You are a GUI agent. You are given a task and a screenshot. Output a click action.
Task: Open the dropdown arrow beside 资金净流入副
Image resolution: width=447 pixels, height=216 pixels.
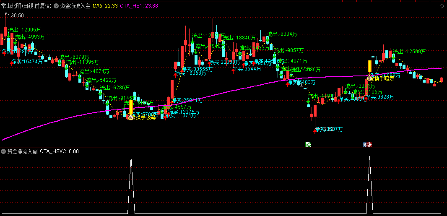click(x=4, y=151)
